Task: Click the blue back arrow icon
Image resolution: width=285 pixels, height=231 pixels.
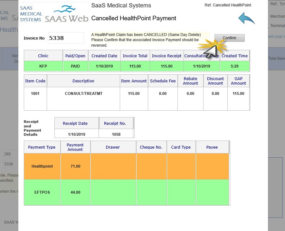Action: [x=246, y=18]
